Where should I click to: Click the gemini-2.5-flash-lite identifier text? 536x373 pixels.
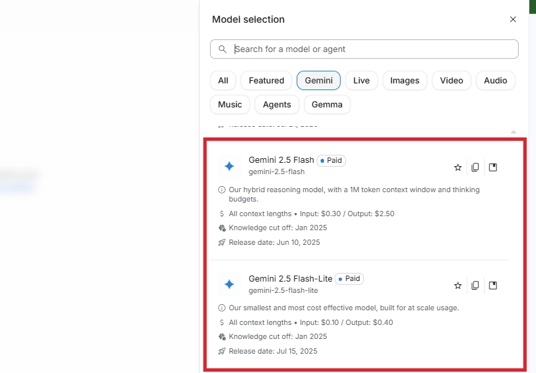tap(283, 290)
